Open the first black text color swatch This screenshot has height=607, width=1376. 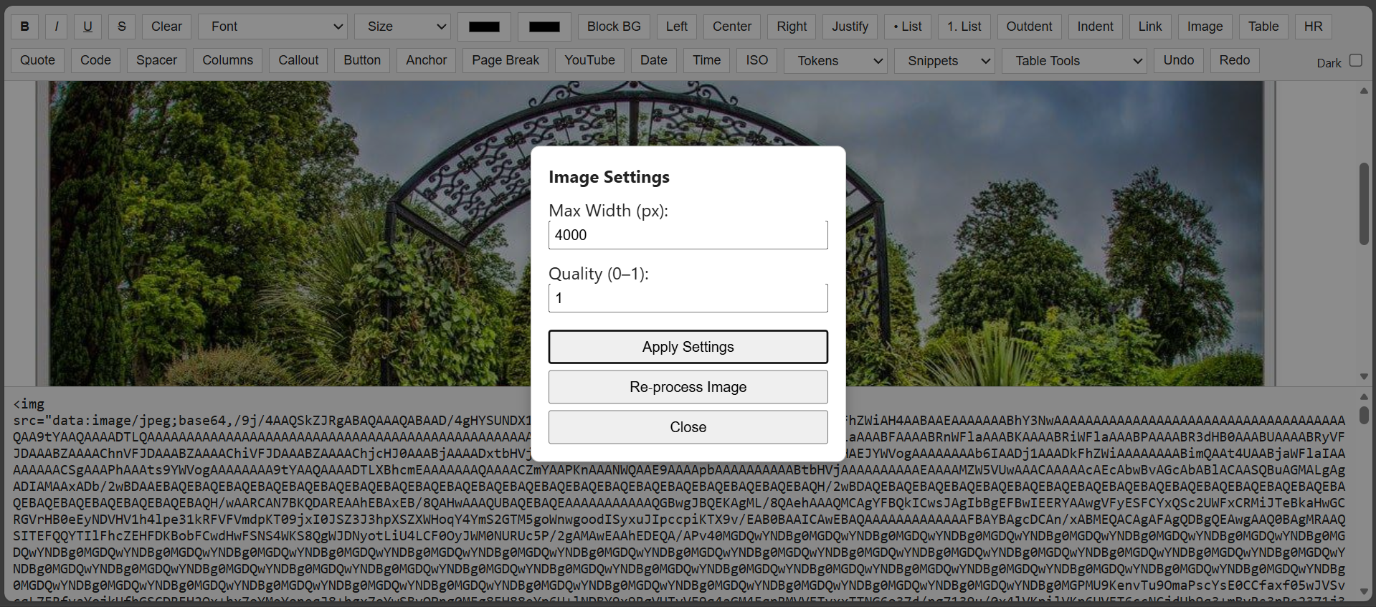click(x=484, y=27)
